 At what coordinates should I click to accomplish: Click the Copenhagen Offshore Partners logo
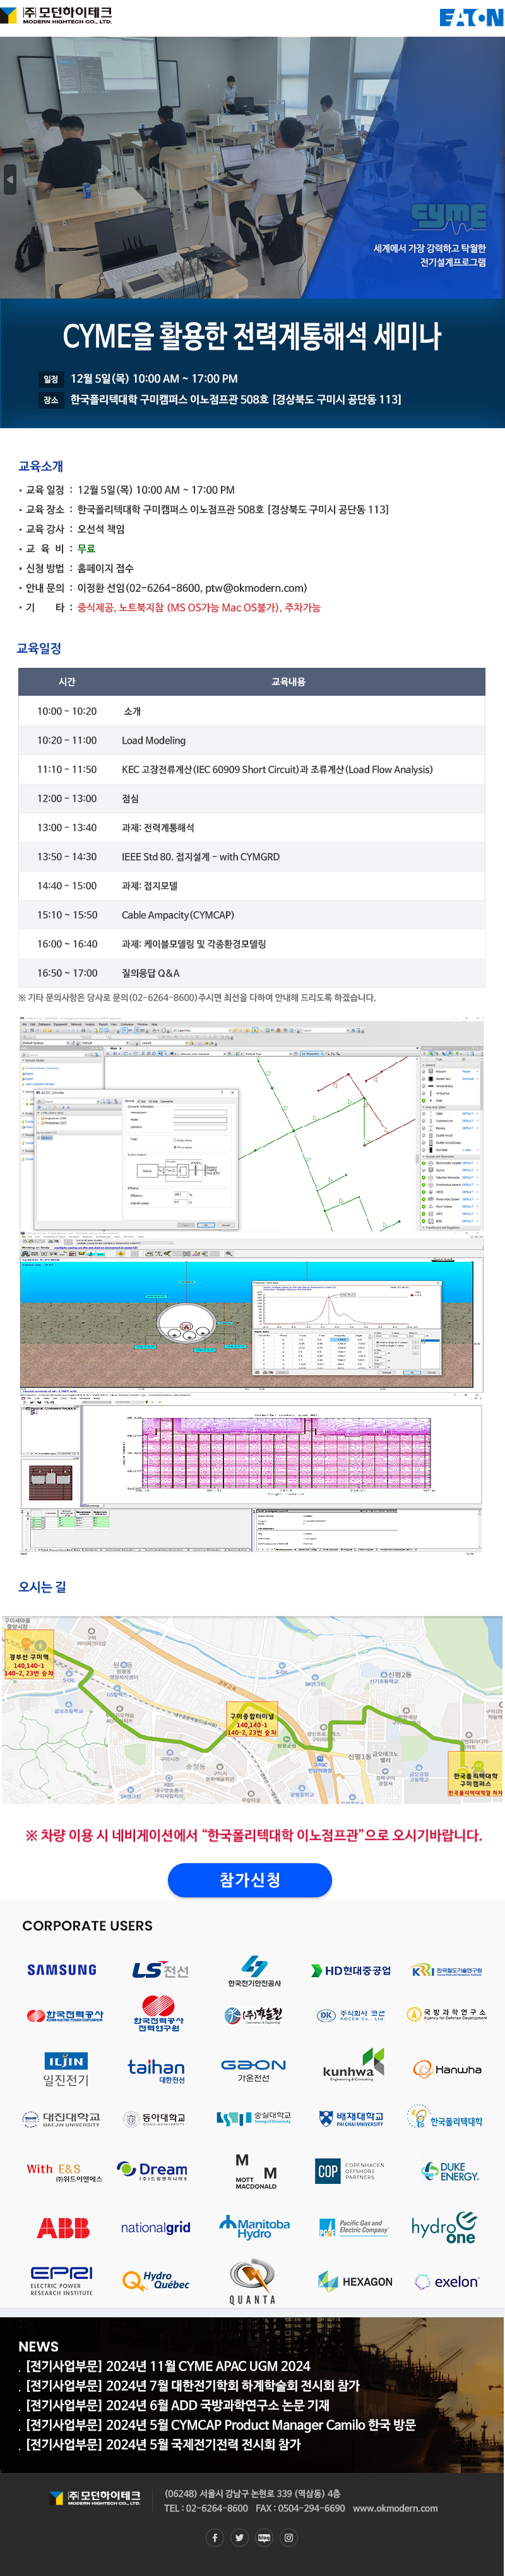(x=349, y=2170)
